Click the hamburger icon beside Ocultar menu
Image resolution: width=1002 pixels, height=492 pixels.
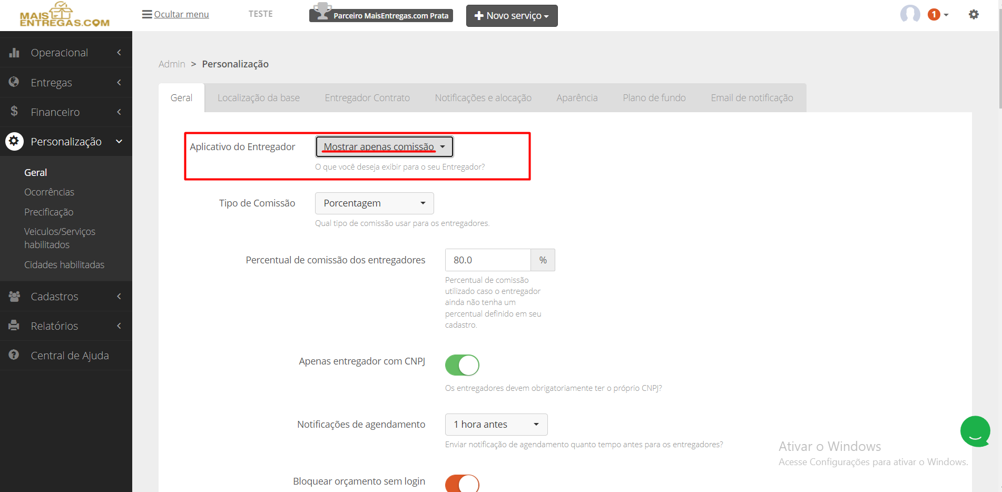click(147, 14)
